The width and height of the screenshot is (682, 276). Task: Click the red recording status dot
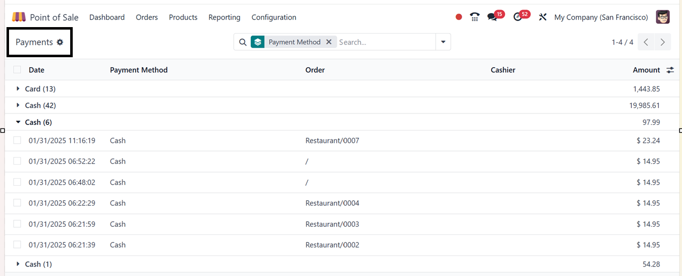(x=458, y=17)
